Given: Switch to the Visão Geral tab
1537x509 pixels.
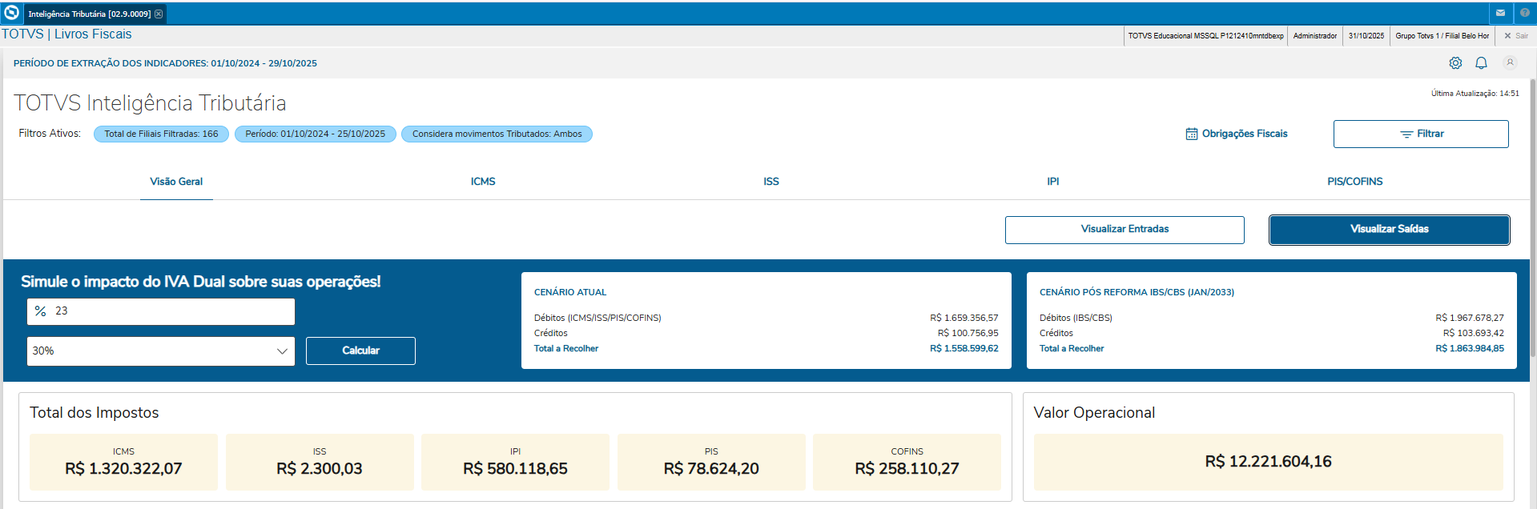Looking at the screenshot, I should [176, 182].
